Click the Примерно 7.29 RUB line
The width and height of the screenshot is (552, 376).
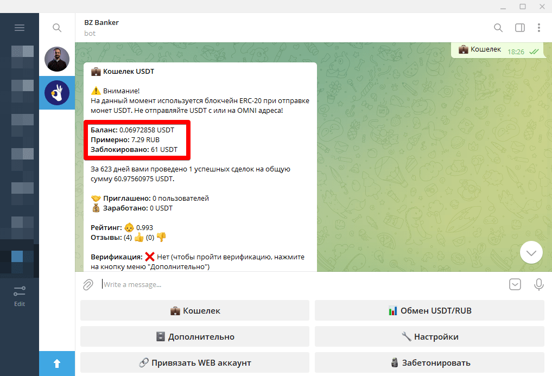[x=125, y=140]
